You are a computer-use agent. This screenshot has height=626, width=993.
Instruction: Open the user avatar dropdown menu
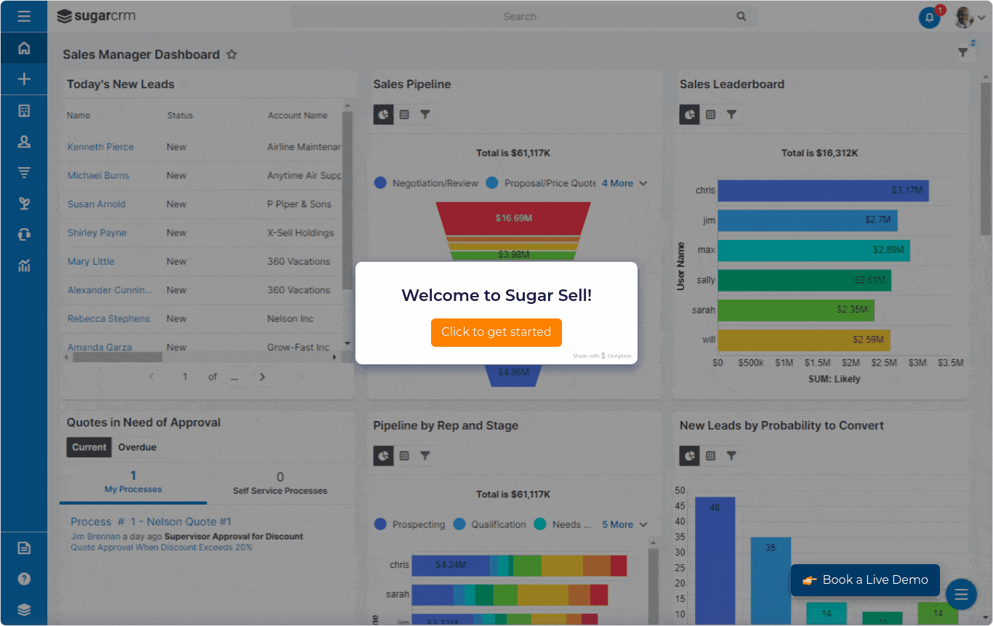tap(970, 17)
